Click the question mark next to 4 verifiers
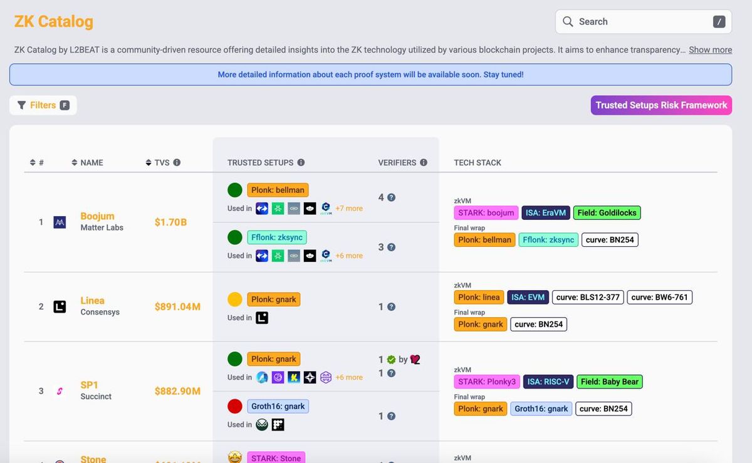The width and height of the screenshot is (752, 463). pyautogui.click(x=391, y=197)
